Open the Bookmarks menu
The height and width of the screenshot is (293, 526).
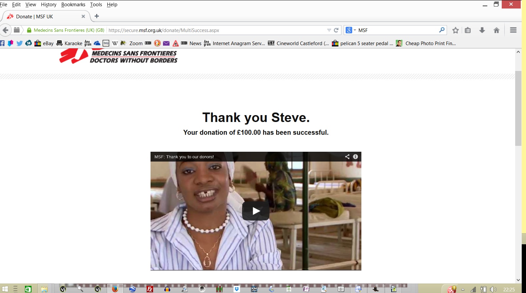[x=73, y=5]
